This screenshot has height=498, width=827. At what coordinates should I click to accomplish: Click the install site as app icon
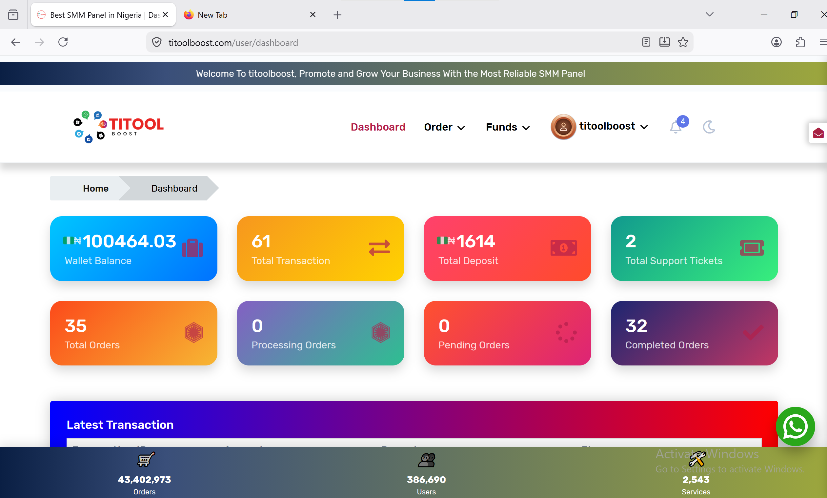(x=664, y=42)
